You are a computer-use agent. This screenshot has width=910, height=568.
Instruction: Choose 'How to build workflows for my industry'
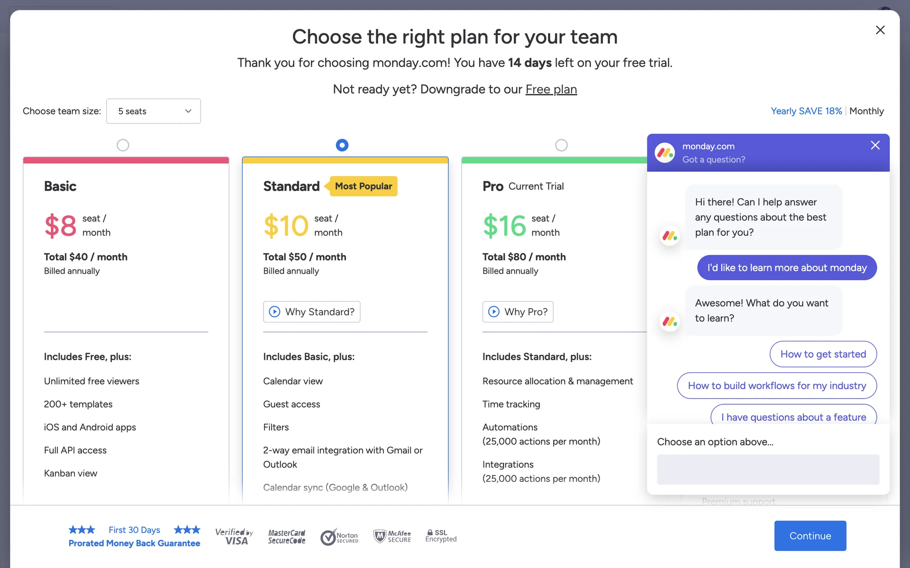coord(776,386)
